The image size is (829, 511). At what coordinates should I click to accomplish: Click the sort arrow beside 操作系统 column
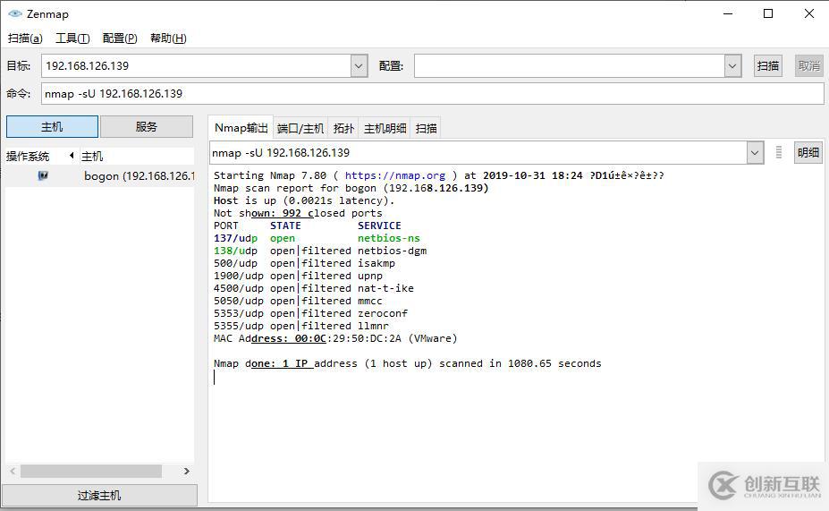72,156
